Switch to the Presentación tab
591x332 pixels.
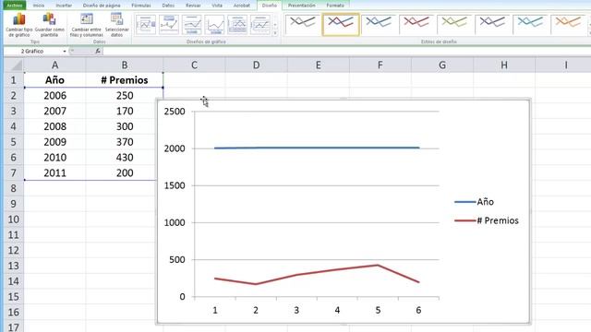301,6
